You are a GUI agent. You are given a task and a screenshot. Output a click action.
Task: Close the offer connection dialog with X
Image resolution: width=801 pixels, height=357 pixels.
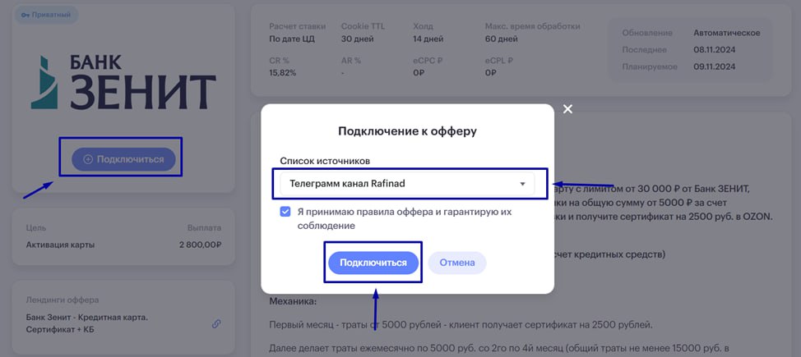coord(567,109)
